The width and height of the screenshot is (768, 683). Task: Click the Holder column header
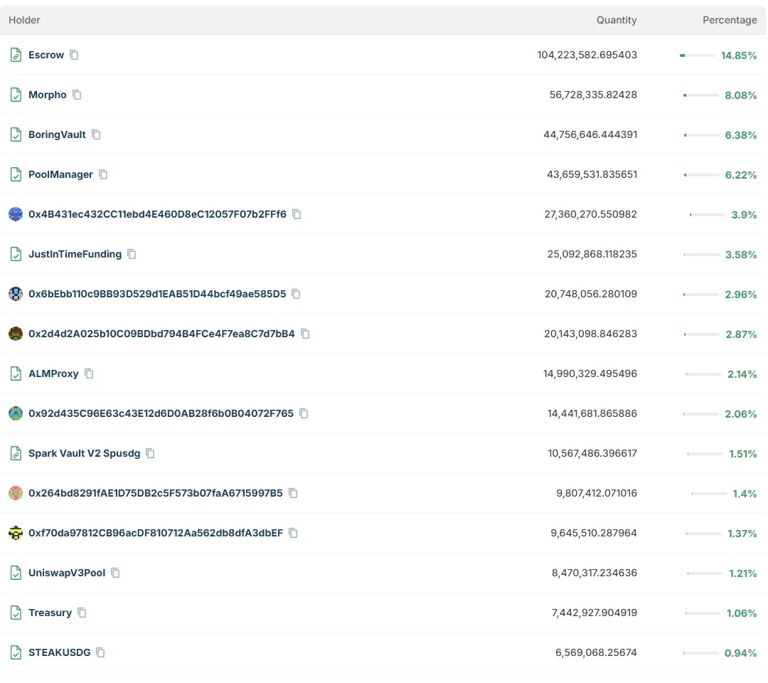pyautogui.click(x=24, y=20)
